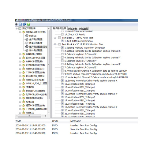The width and height of the screenshot is (153, 153).
Task: Select 首件测试配置 tree entry
Action: click(36, 50)
